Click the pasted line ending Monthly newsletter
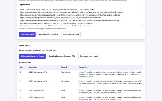Screen dimensions: 162x101 (61, 18)
